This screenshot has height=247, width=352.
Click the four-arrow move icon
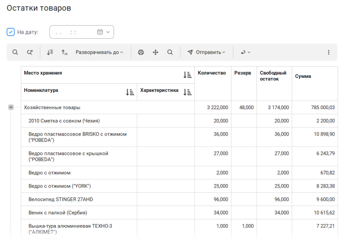pyautogui.click(x=155, y=52)
